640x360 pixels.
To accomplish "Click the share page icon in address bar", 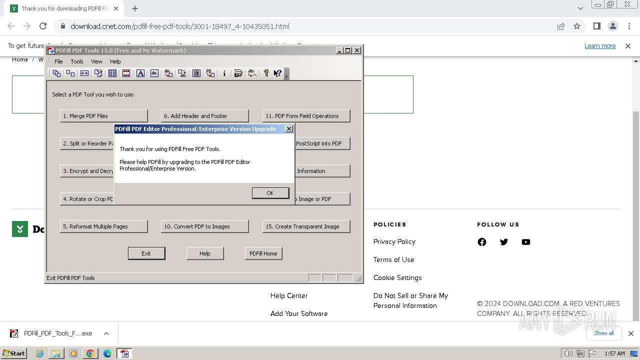I will [x=561, y=26].
